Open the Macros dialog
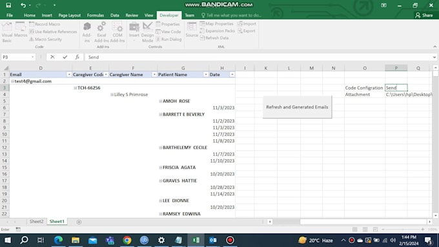The width and height of the screenshot is (439, 247). click(21, 30)
